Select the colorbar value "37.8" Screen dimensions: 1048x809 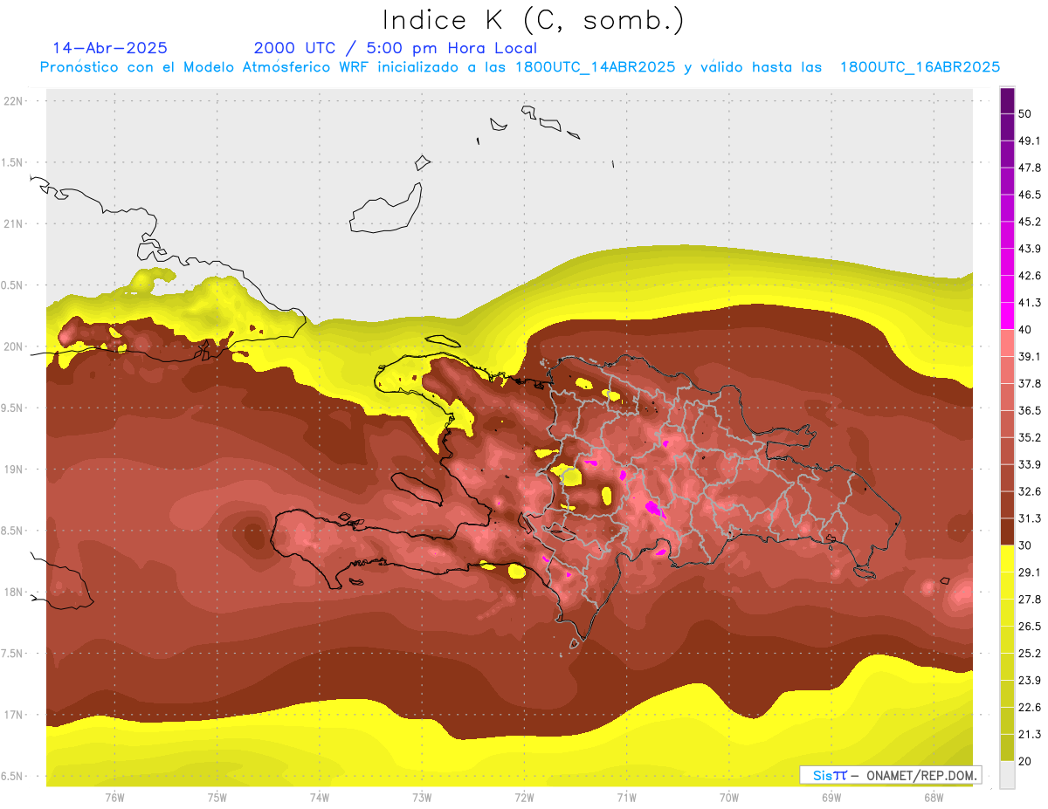(x=1029, y=384)
